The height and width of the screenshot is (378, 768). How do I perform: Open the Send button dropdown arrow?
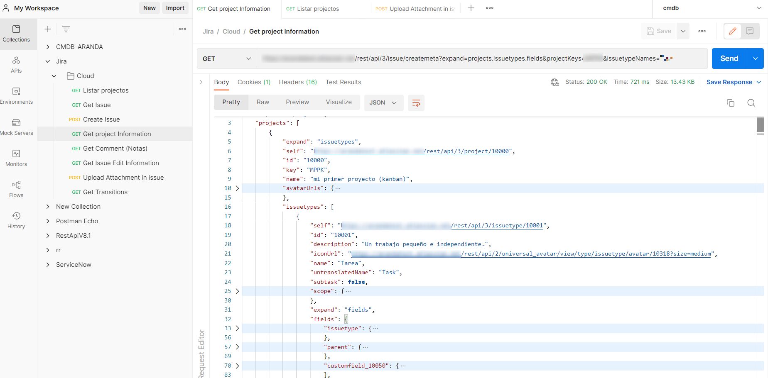tap(756, 59)
